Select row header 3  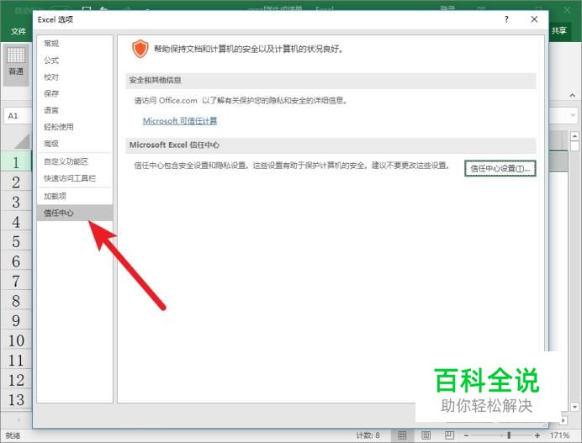pos(16,203)
